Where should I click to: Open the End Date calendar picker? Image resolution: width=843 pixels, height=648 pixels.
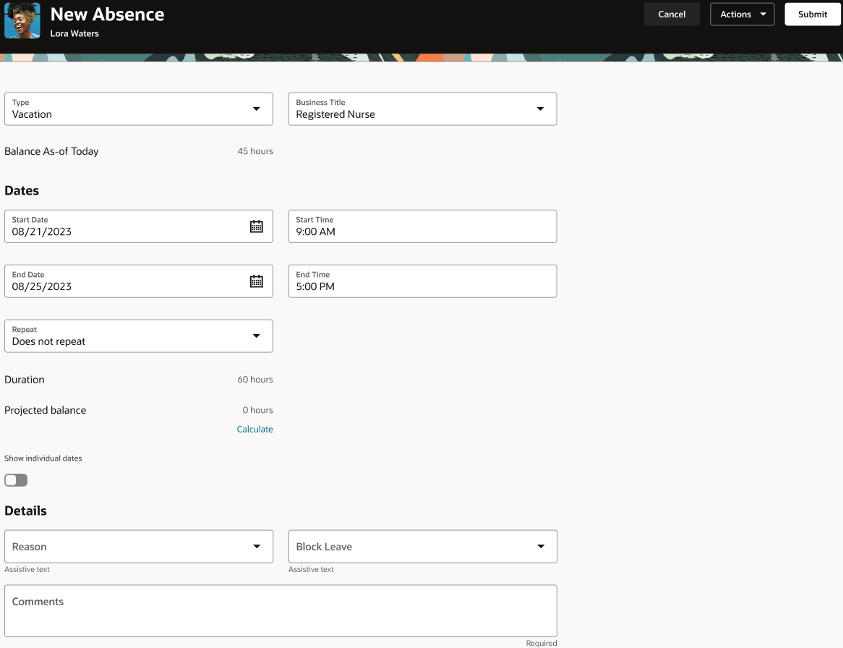(257, 281)
